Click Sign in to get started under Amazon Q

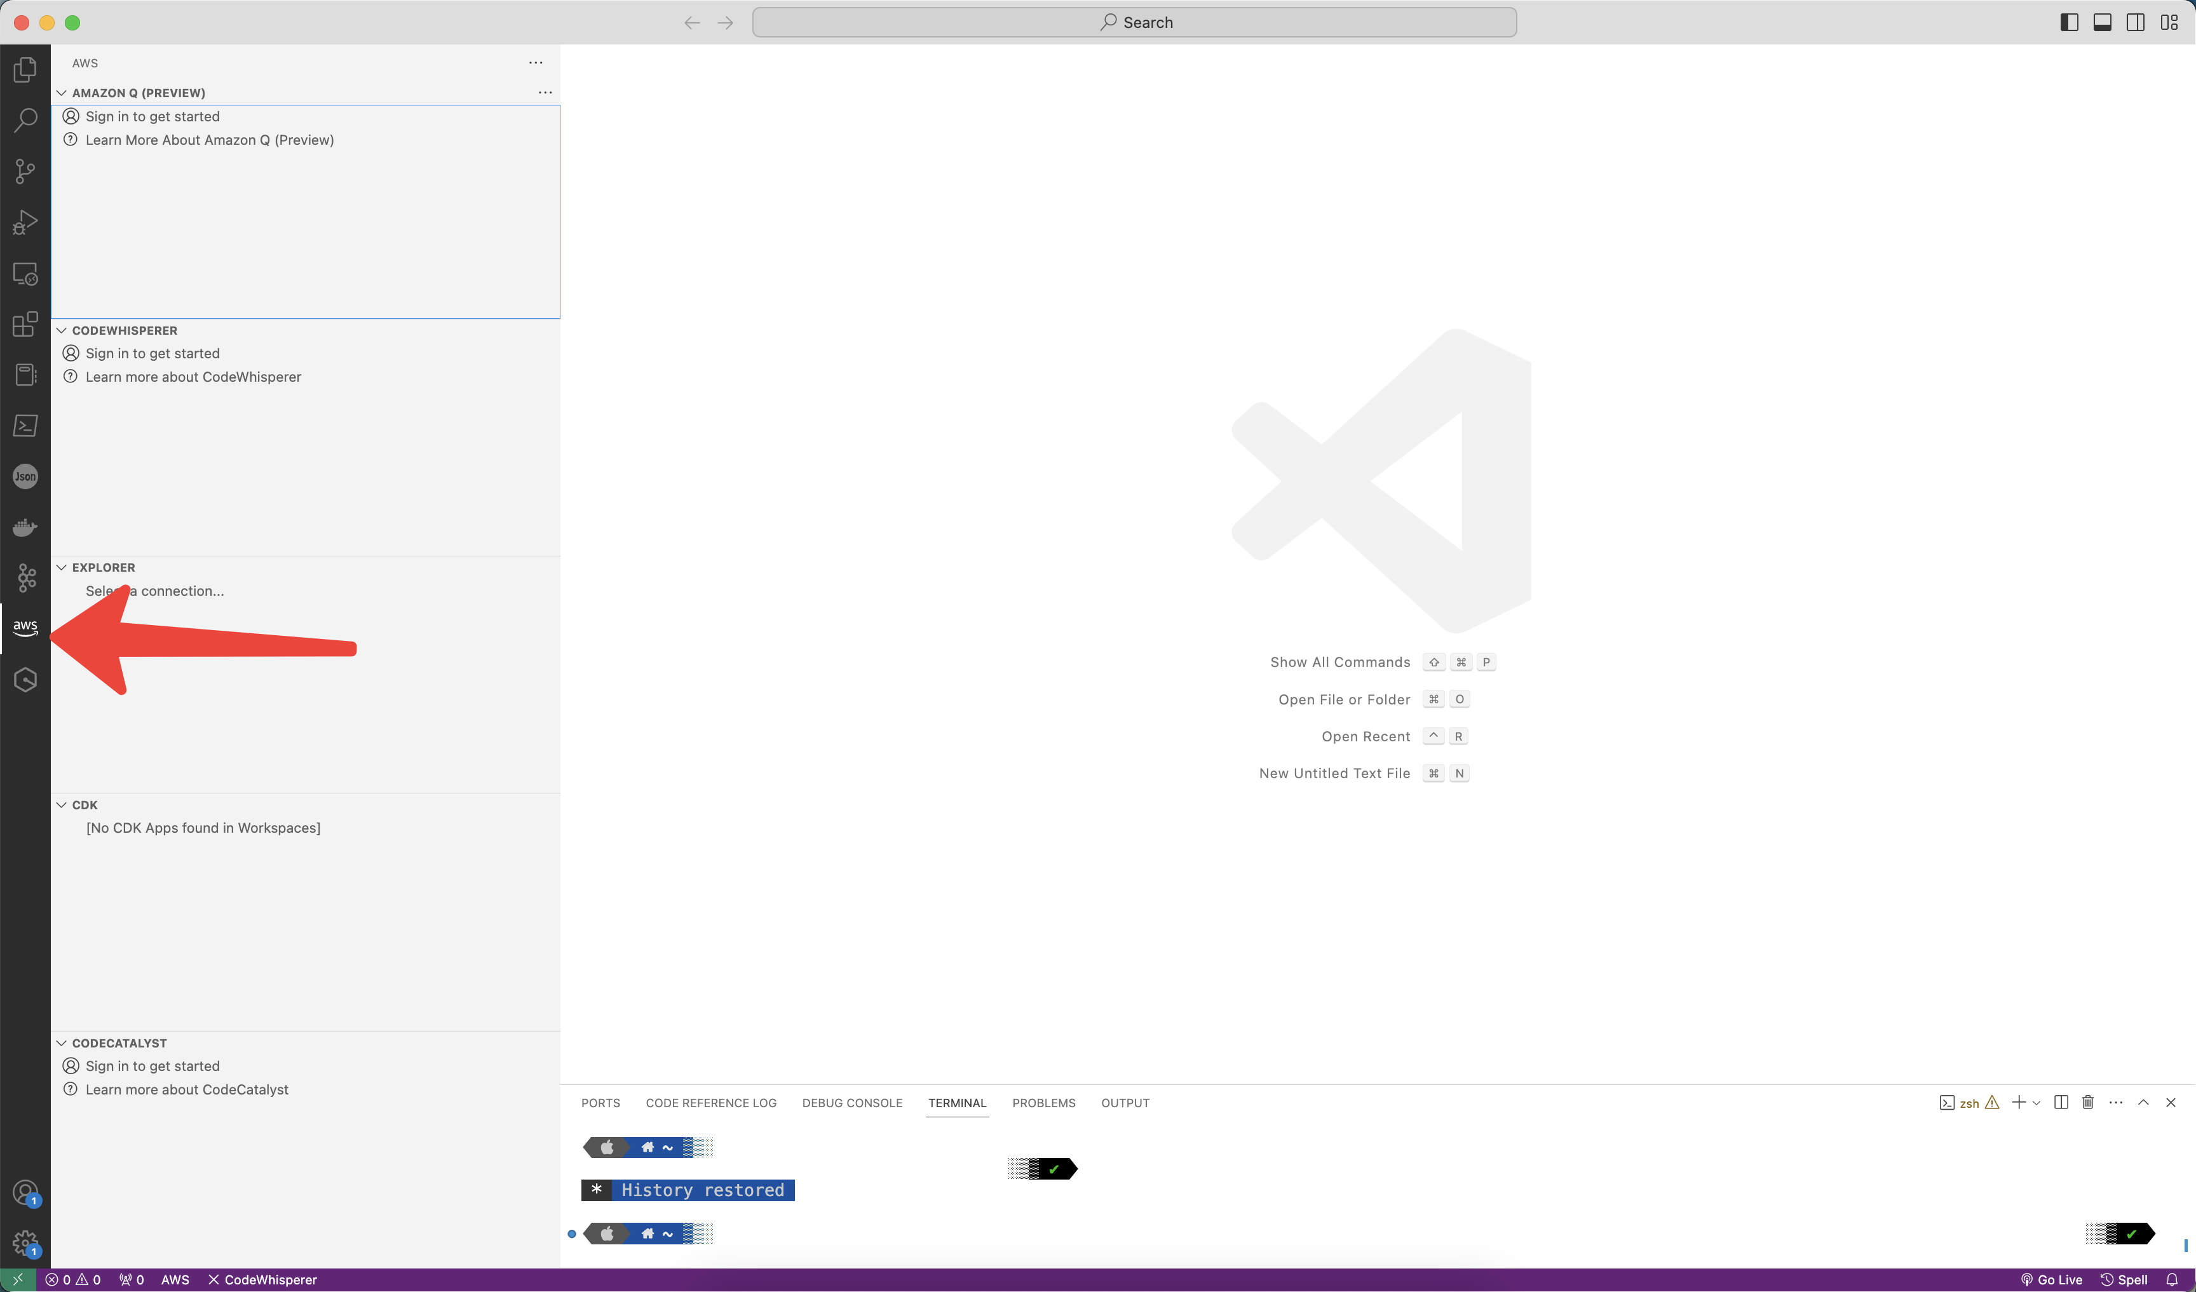[x=305, y=117]
